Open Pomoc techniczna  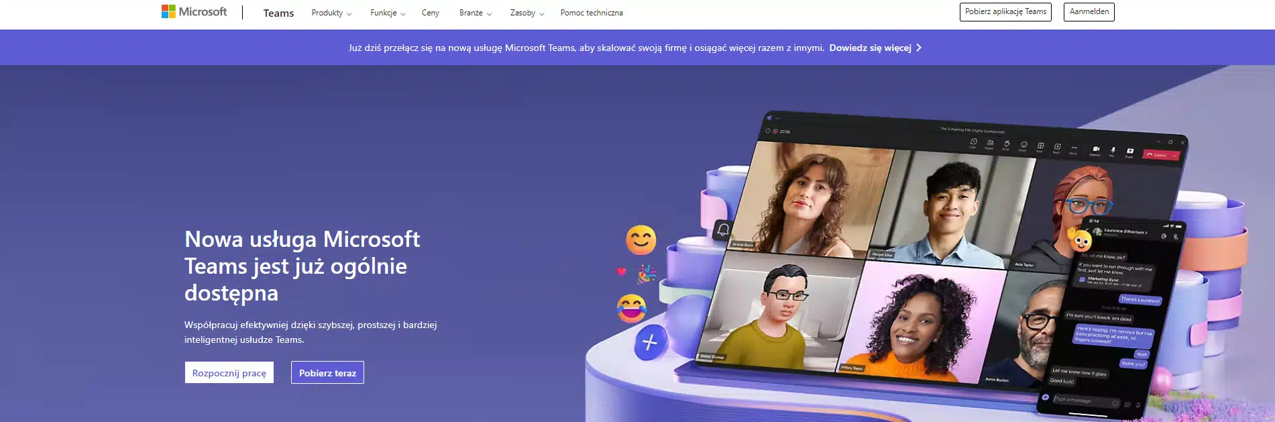coord(592,13)
